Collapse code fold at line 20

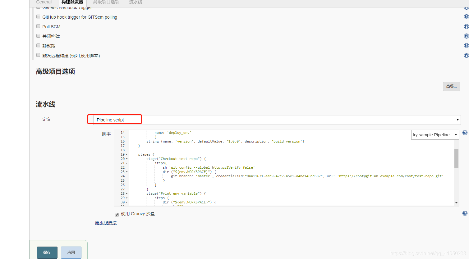[127, 159]
